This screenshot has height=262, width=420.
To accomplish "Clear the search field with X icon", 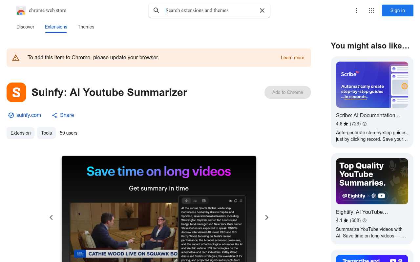I will 262,10.
